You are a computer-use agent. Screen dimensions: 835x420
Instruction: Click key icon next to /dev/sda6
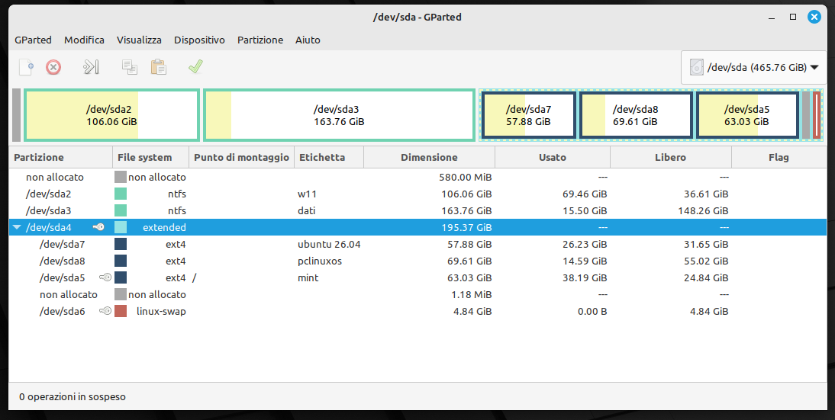105,311
